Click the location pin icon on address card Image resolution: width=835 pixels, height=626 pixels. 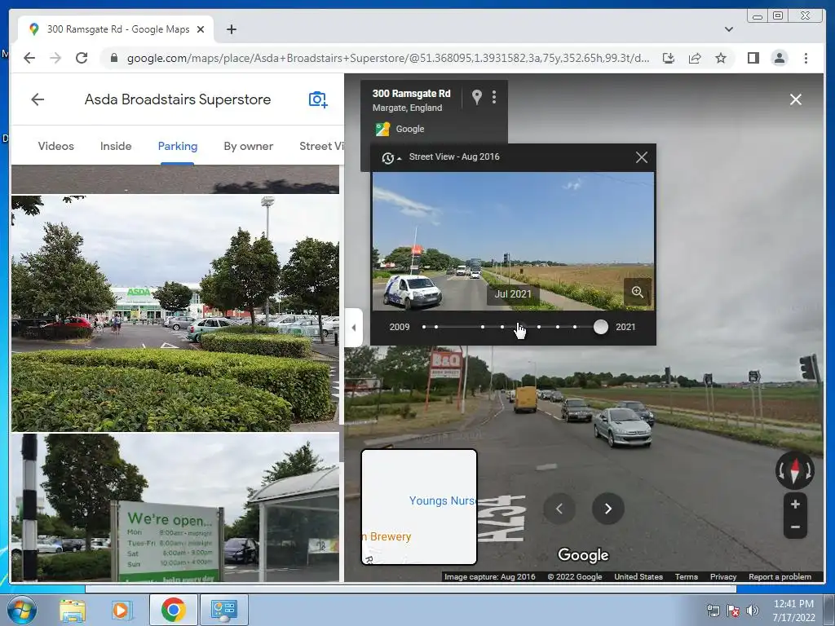[x=476, y=97]
